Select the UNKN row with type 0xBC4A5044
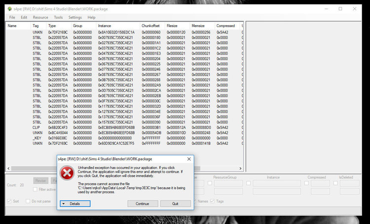 click(124, 133)
